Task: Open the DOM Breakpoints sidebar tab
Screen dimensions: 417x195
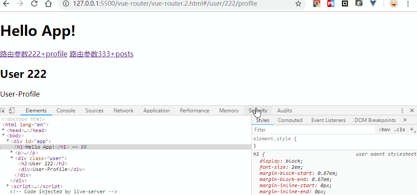Action: (375, 120)
